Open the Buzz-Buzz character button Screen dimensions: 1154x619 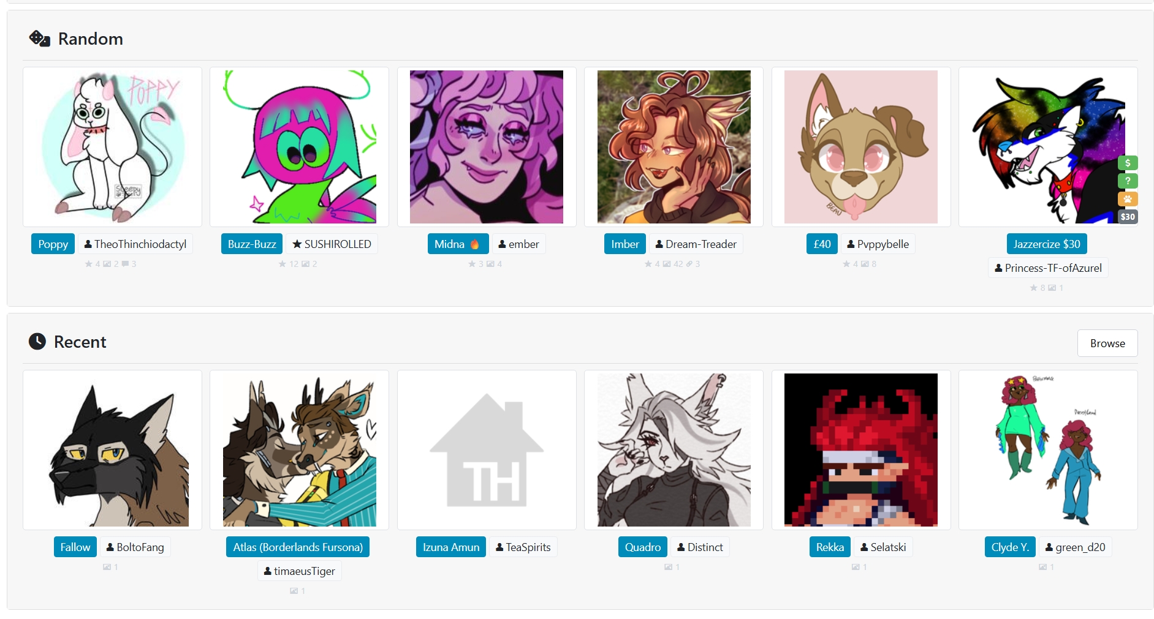point(252,244)
